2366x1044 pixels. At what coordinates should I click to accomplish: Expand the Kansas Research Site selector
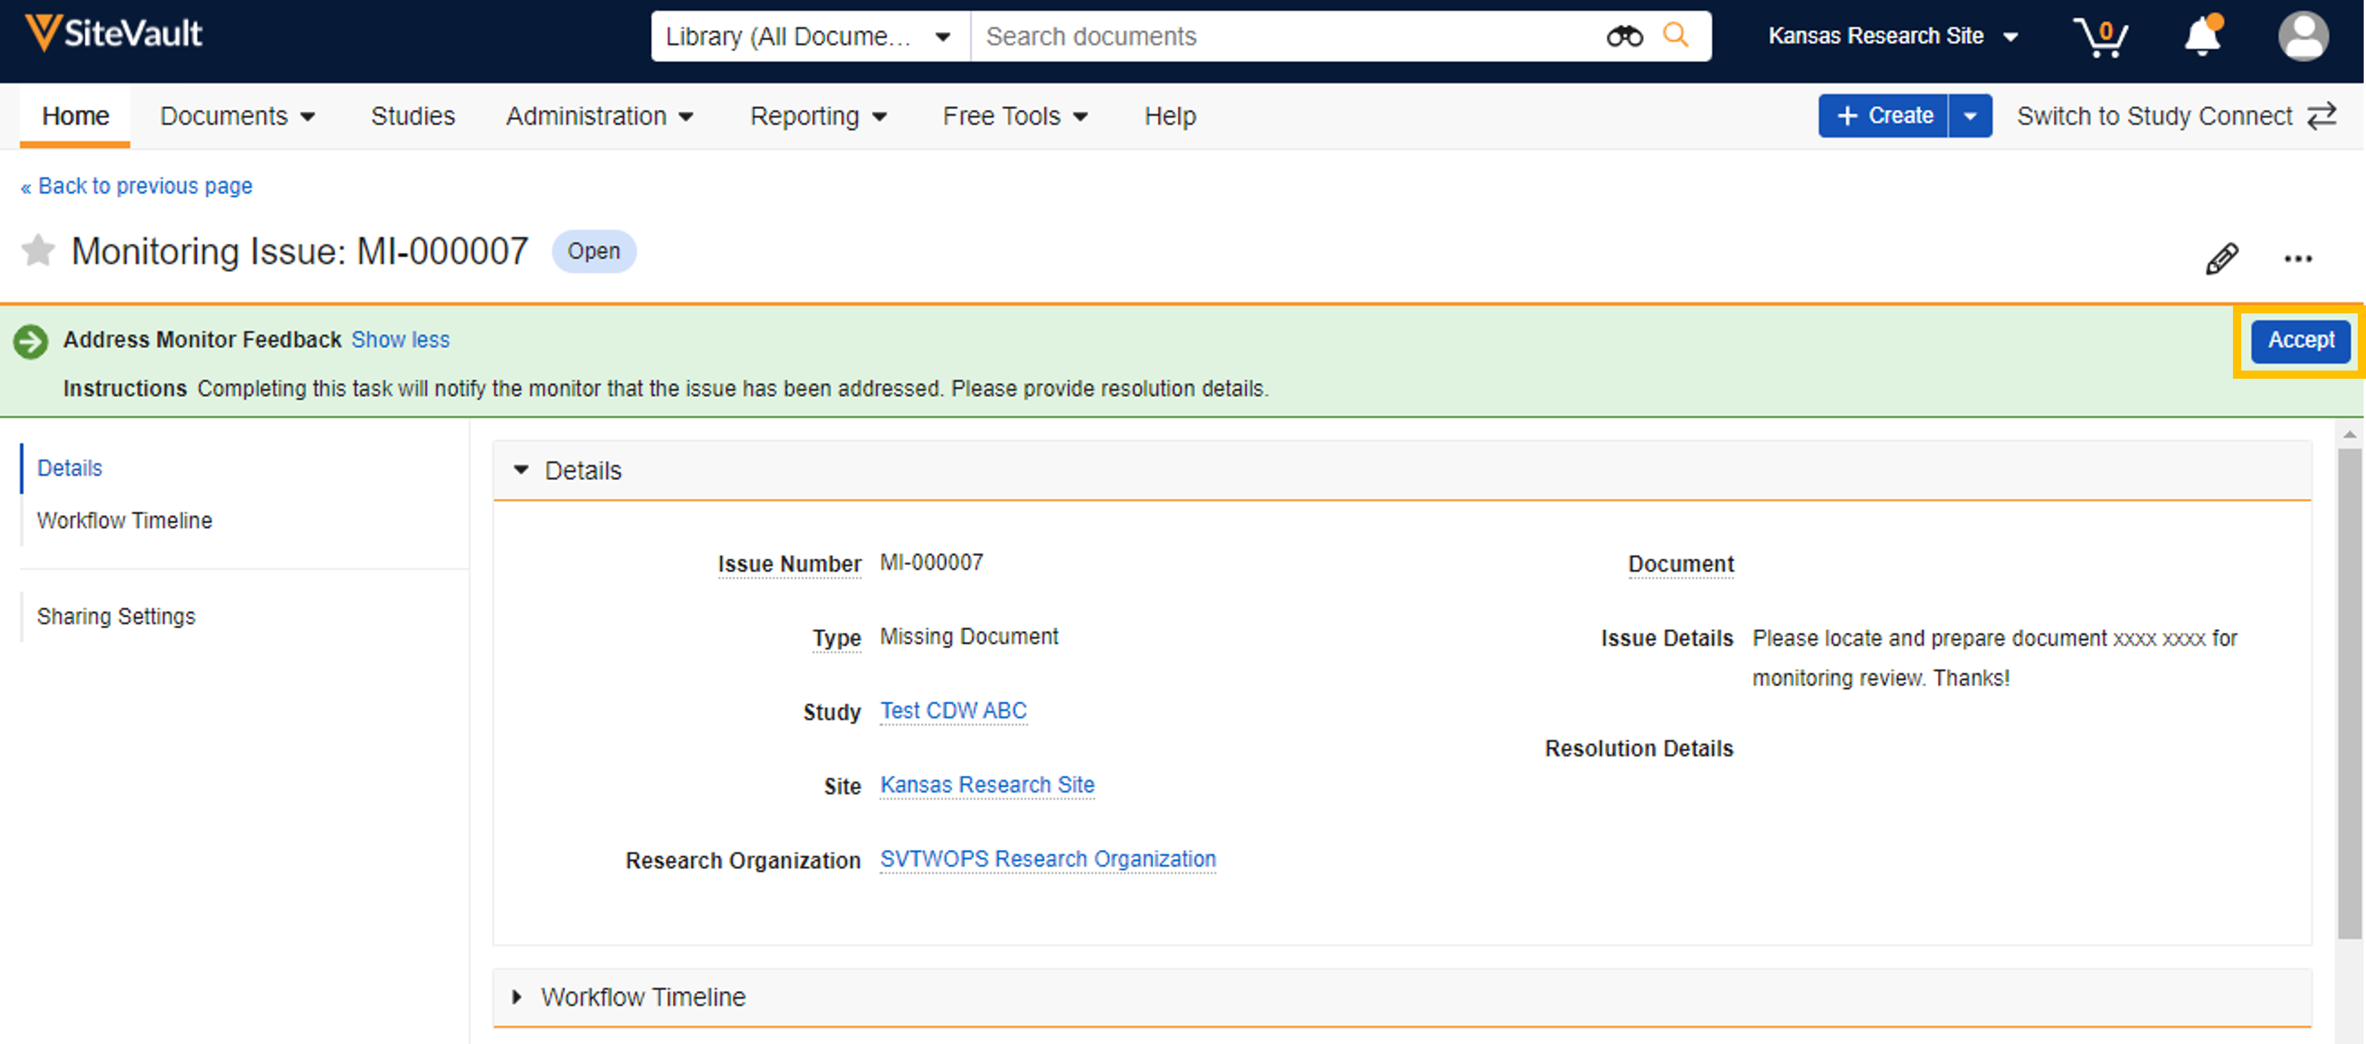click(1891, 37)
